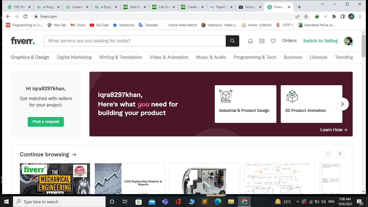Open the messages envelope icon
The width and height of the screenshot is (368, 207).
(262, 41)
